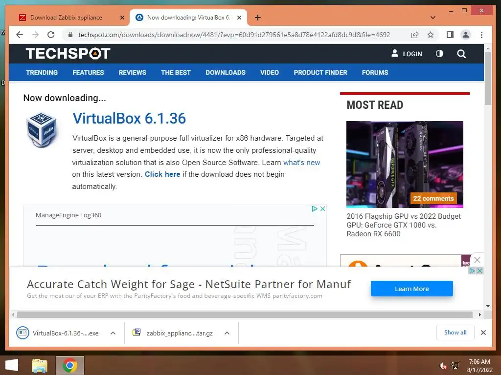Close the downloads bar
The height and width of the screenshot is (375, 501).
(x=483, y=333)
